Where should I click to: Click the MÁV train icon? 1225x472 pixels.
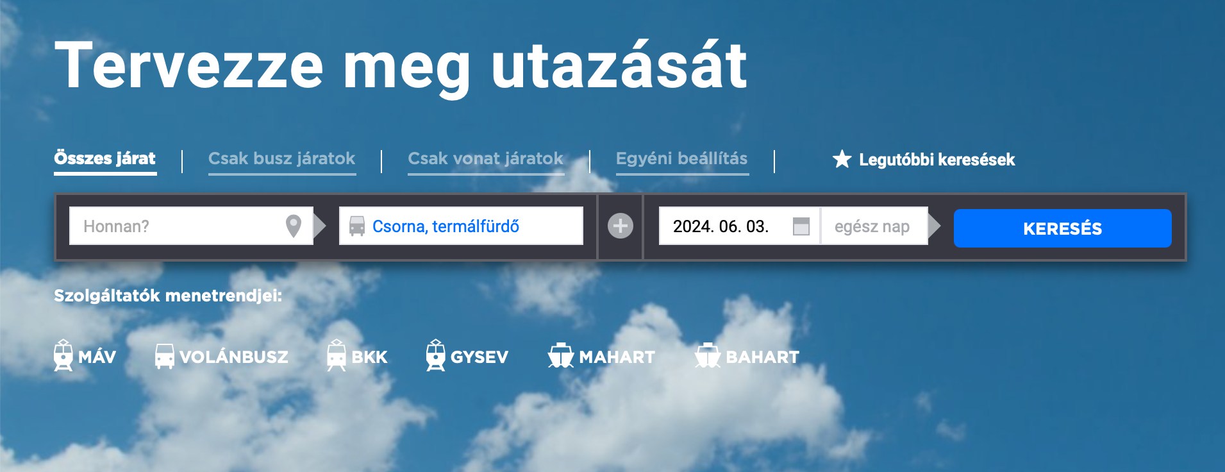click(x=63, y=356)
